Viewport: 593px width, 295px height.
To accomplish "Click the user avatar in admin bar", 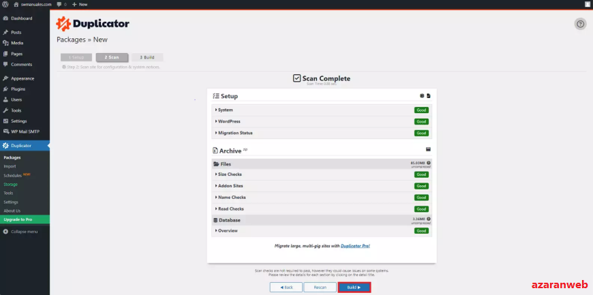I will coord(587,5).
